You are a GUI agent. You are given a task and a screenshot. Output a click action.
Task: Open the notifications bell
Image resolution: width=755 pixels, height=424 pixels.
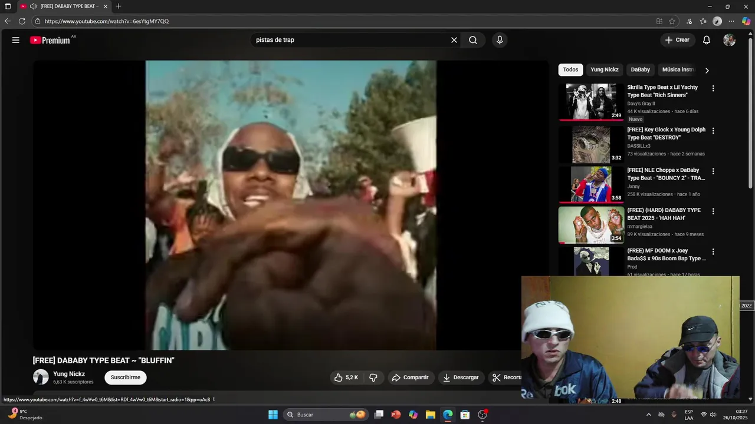click(x=707, y=40)
